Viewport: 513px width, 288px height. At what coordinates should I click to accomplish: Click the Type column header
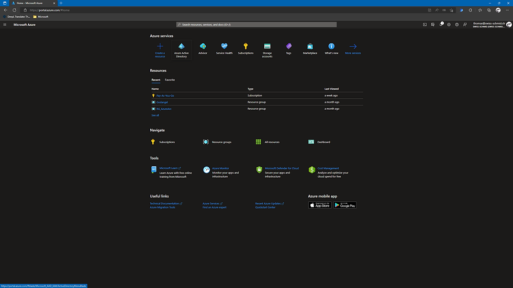pyautogui.click(x=250, y=89)
